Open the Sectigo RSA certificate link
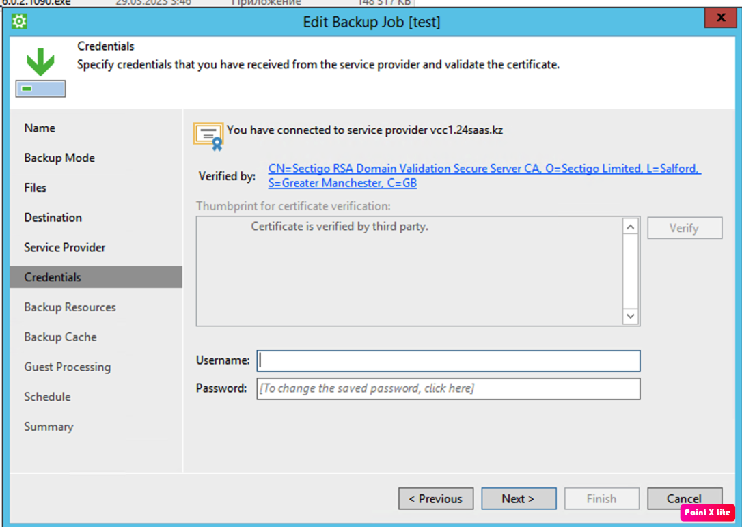This screenshot has width=742, height=527. [x=484, y=175]
